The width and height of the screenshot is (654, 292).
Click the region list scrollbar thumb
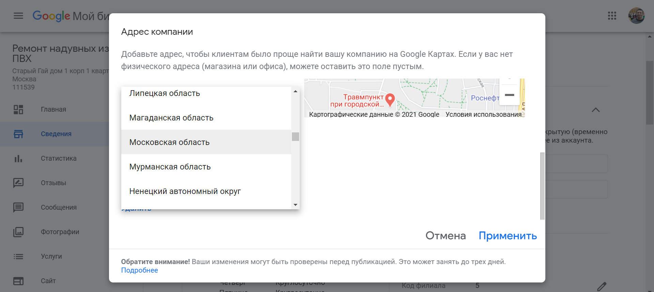tap(295, 136)
